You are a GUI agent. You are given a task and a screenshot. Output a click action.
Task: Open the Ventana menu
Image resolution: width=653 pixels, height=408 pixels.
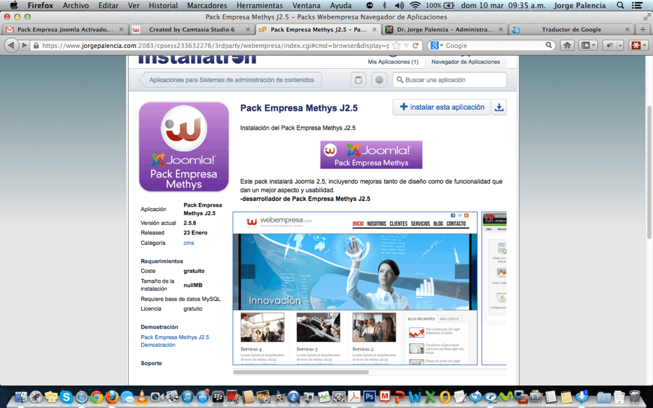pyautogui.click(x=306, y=5)
